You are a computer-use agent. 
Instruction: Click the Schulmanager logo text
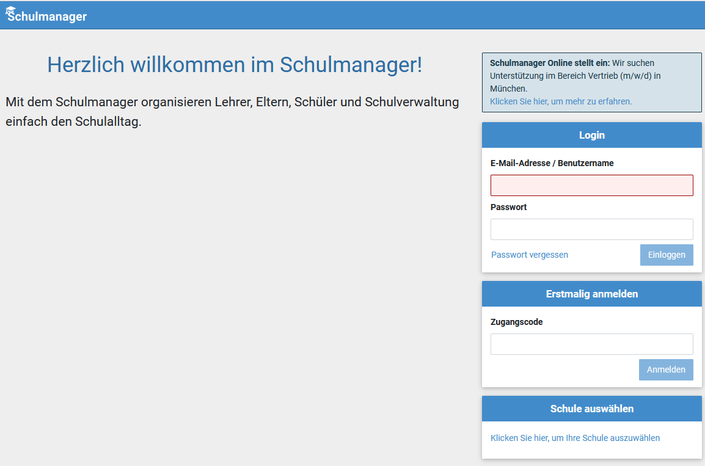(x=49, y=16)
